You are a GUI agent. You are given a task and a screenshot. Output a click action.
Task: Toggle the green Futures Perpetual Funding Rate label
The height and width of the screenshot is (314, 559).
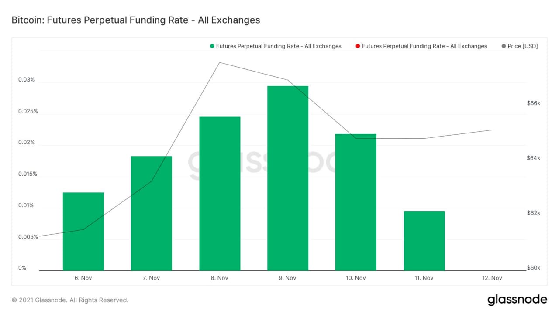(279, 46)
